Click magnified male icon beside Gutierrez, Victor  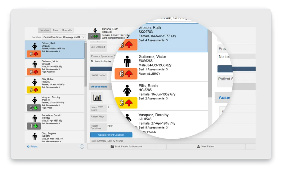pos(127,61)
